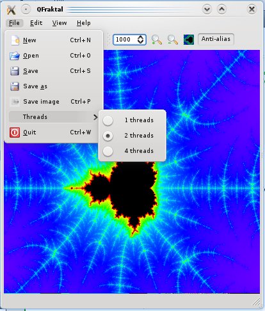
Task: Maximize the QFraktal window
Action: pos(221,10)
